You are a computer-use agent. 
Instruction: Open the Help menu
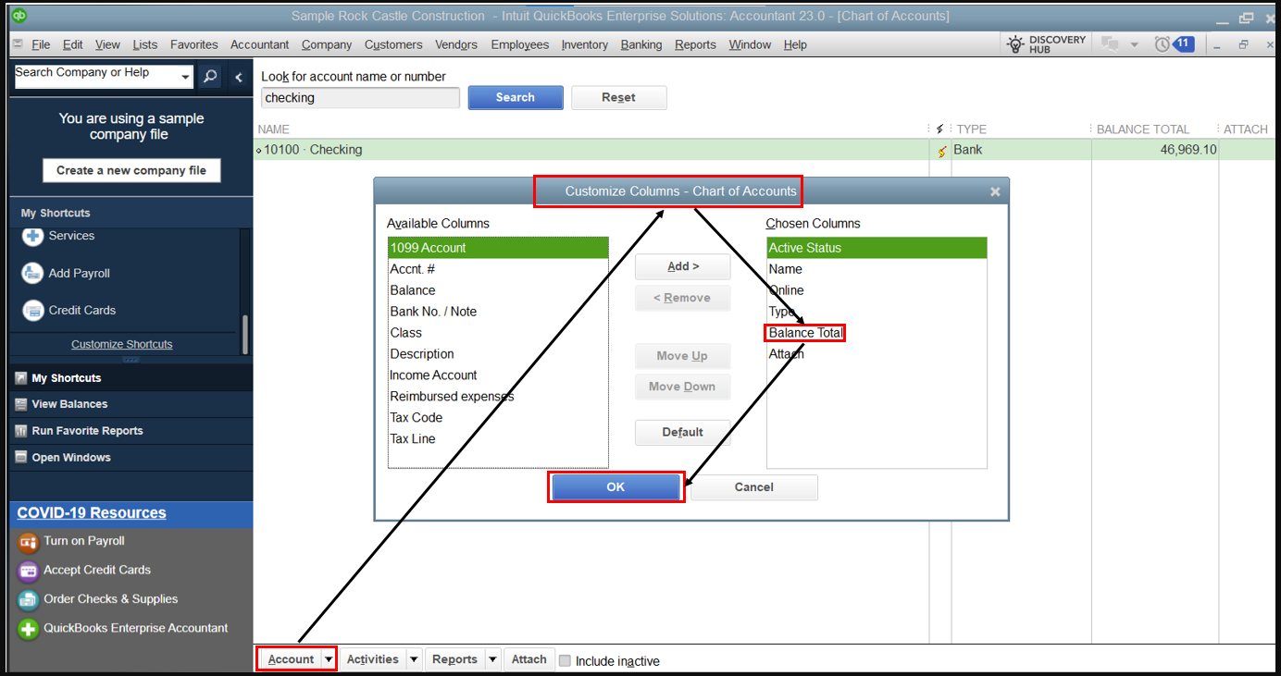pyautogui.click(x=795, y=44)
